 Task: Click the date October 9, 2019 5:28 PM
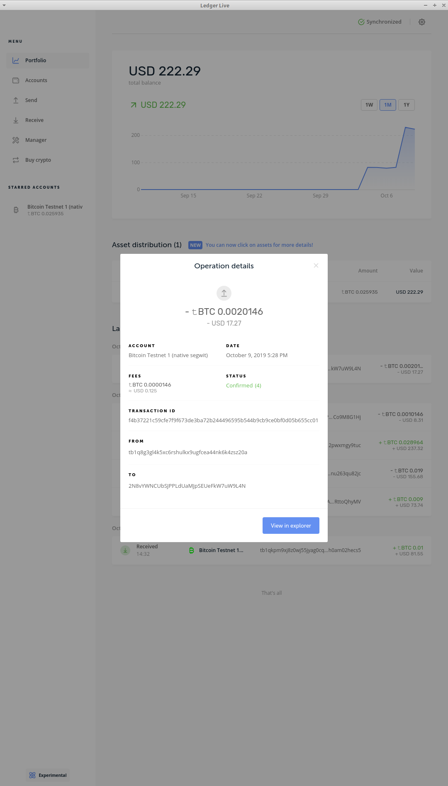pos(257,355)
